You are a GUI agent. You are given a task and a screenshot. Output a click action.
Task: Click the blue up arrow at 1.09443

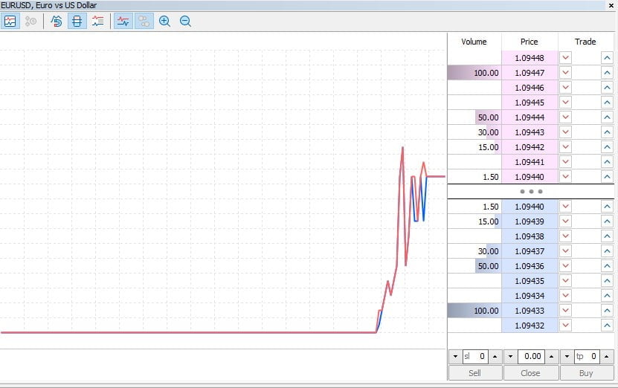(x=607, y=132)
